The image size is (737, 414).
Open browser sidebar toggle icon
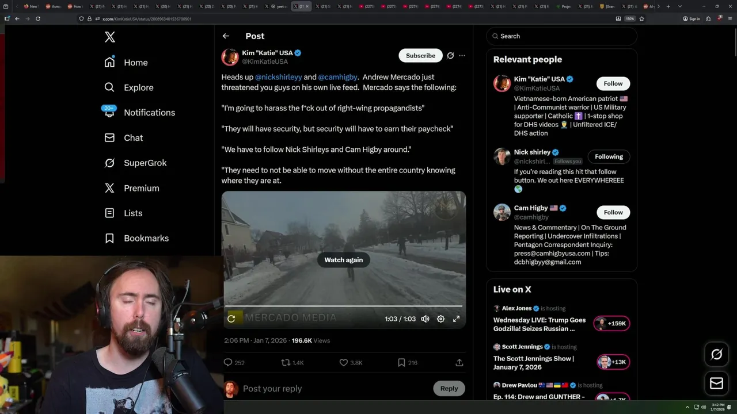7,18
